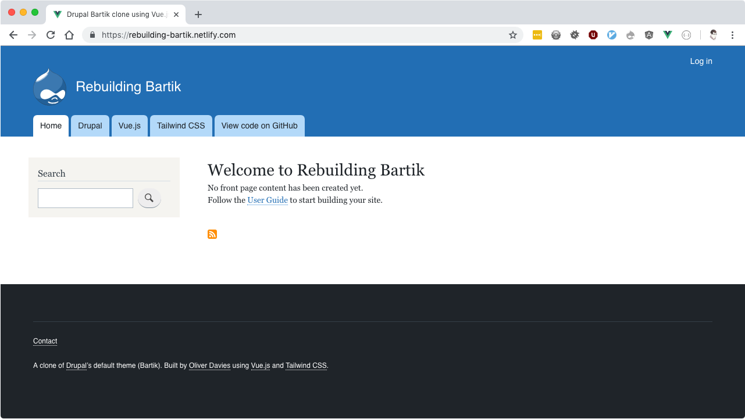Click the Log in link
Screen dimensions: 745x419
pos(701,61)
